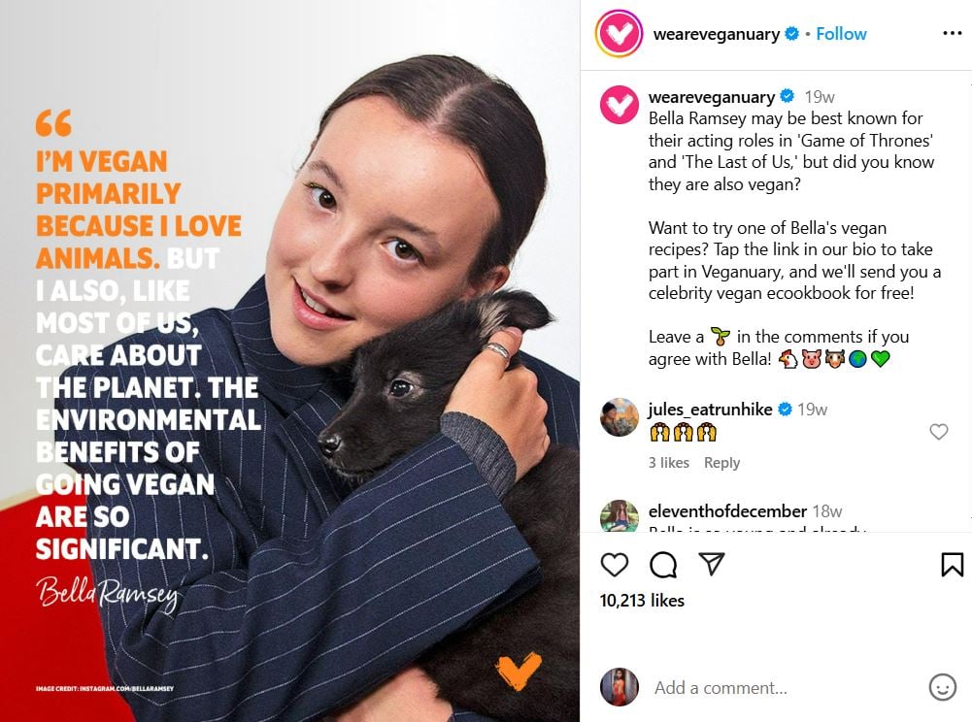Open the three-dots more options menu
Viewport: 972px width, 722px height.
pyautogui.click(x=952, y=33)
